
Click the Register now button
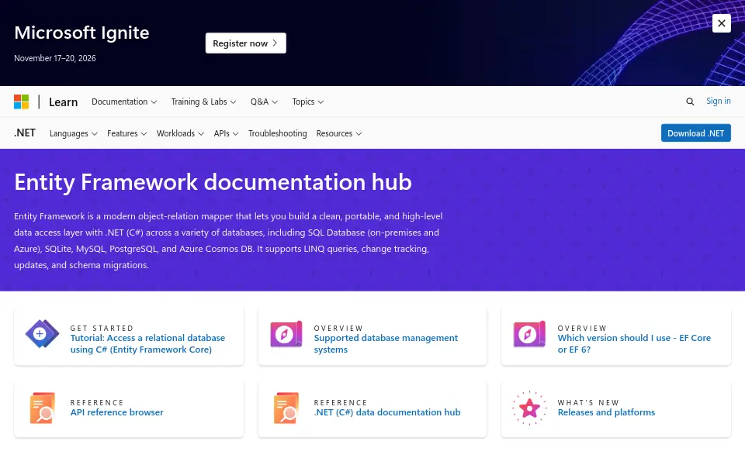pos(246,43)
